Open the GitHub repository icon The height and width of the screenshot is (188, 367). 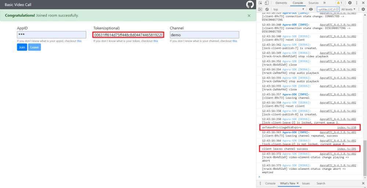[x=250, y=4]
